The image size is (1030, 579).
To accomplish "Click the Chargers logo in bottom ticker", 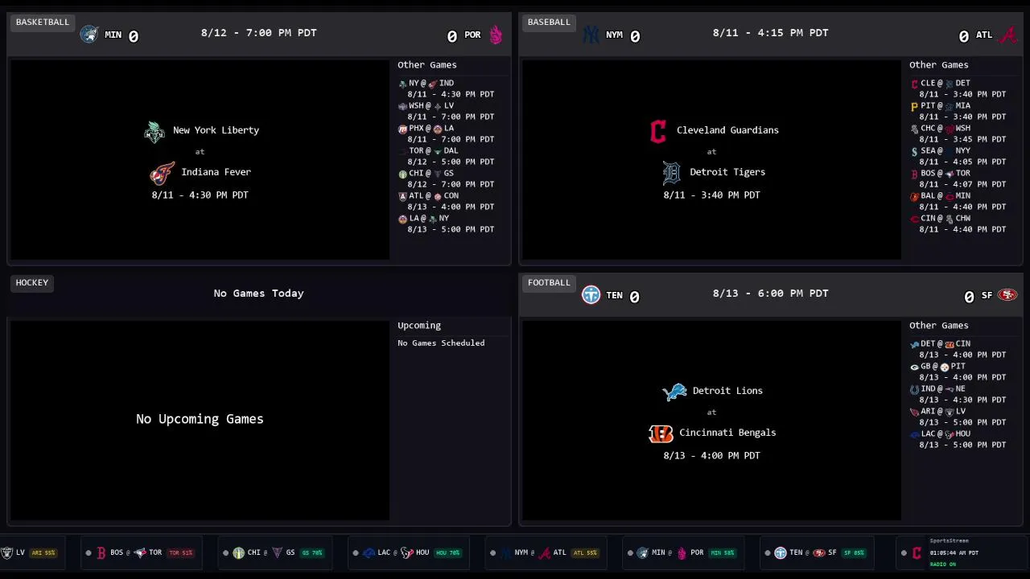I will pyautogui.click(x=369, y=552).
